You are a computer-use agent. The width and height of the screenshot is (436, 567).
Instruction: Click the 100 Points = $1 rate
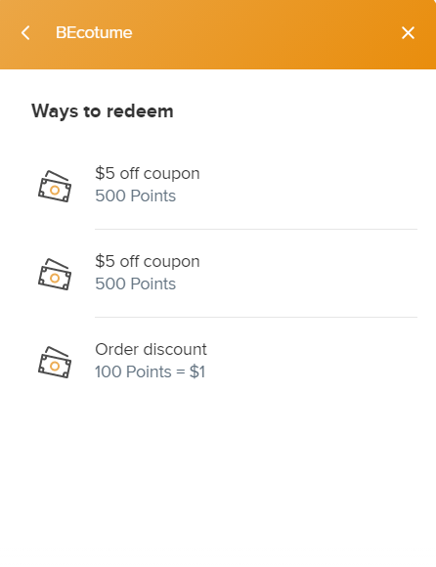tap(150, 371)
